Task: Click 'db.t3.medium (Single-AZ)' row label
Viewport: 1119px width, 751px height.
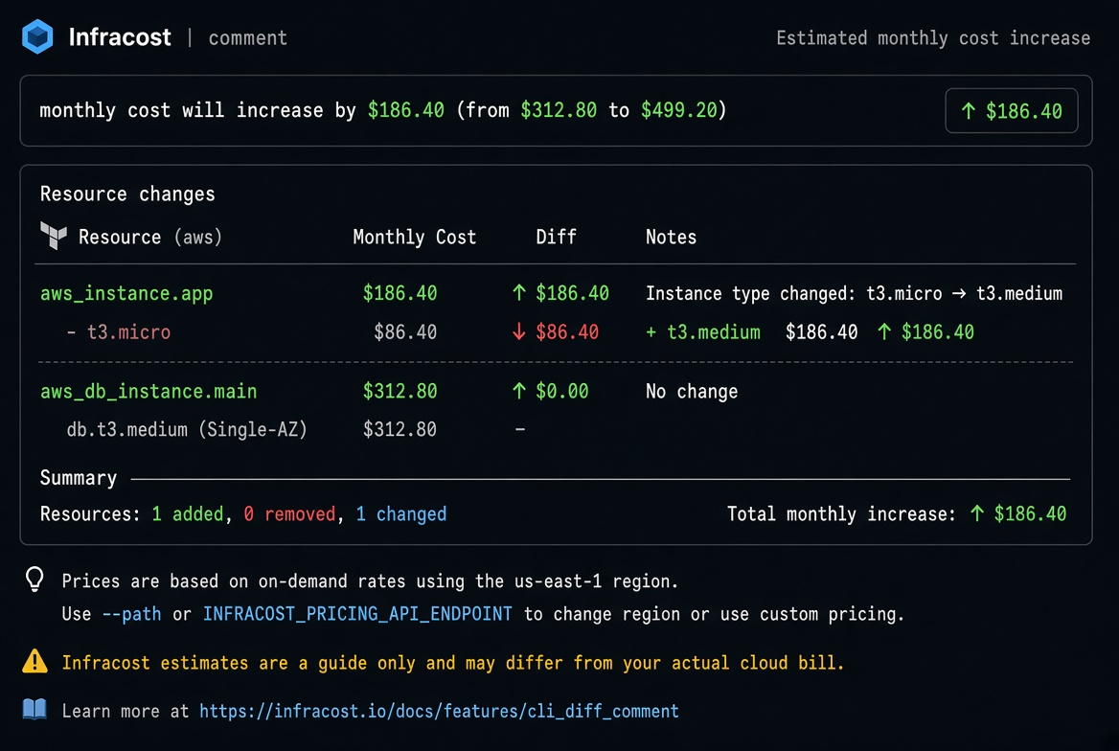Action: coord(187,429)
